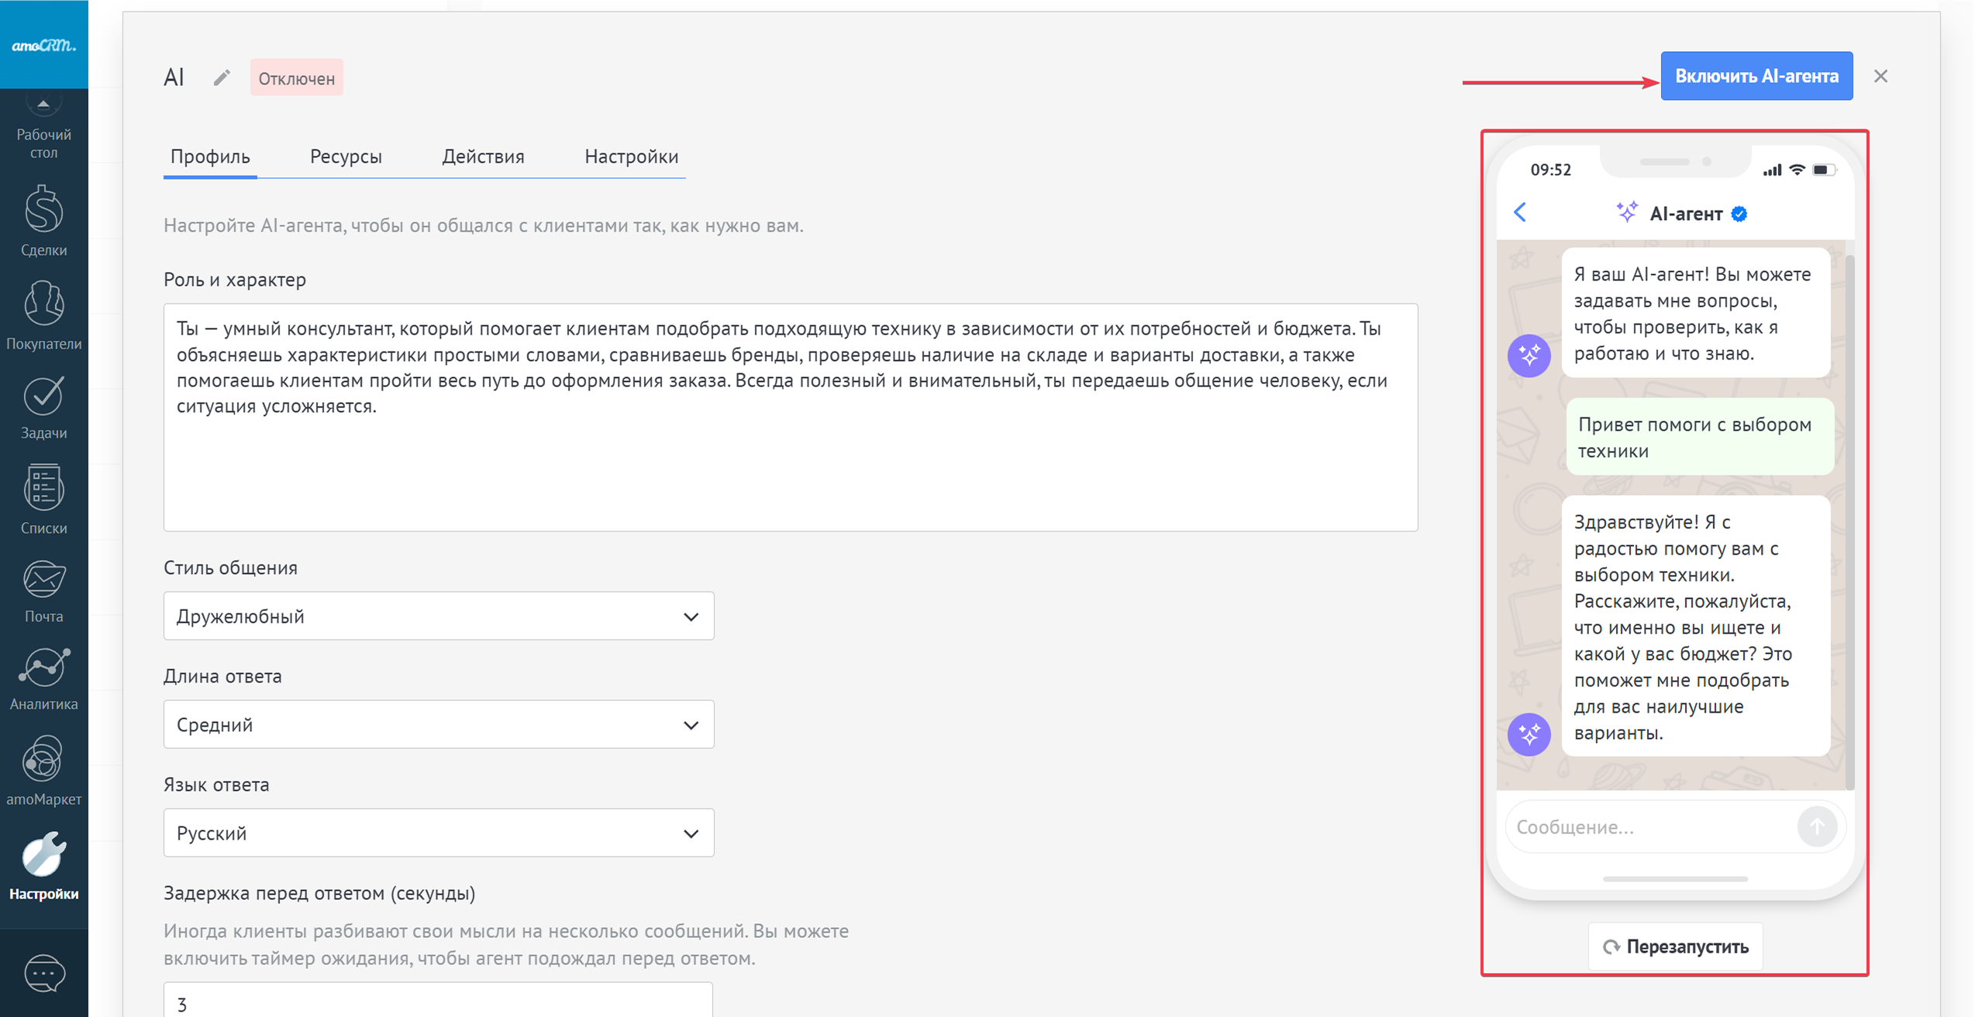The height and width of the screenshot is (1017, 1975).
Task: Open the chat bubble icon in sidebar
Action: 43,973
